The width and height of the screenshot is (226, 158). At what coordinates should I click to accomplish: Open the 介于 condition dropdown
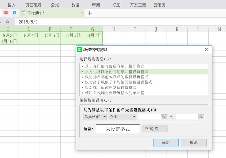pos(122,117)
